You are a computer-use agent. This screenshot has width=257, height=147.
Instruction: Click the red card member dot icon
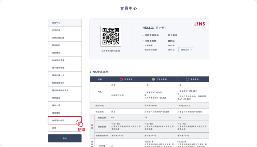point(121,79)
